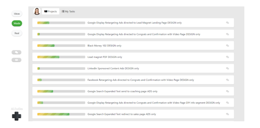
Task: Open comments for sales page ADS project
Action: (227, 114)
